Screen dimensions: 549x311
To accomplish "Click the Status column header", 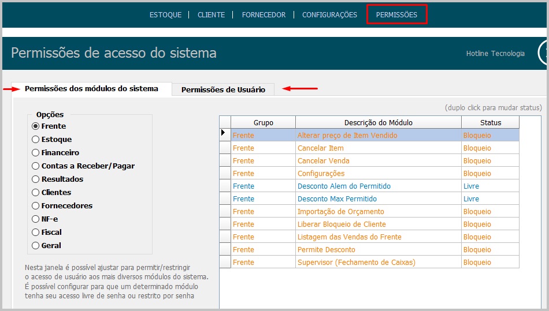I will [491, 122].
